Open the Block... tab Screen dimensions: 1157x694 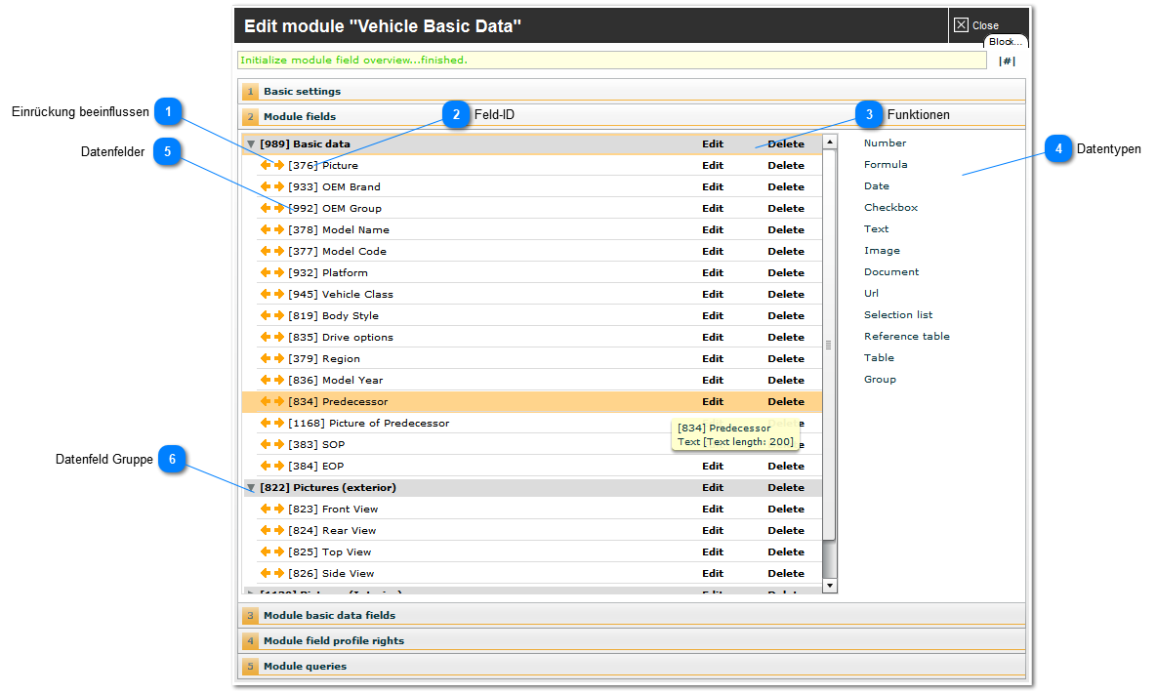(x=1006, y=42)
